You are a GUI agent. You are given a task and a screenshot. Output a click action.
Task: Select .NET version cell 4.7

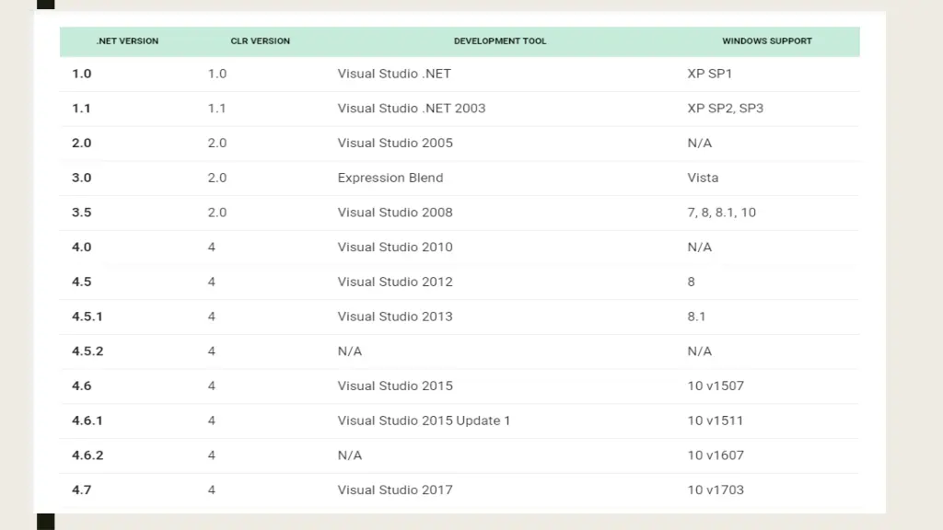click(82, 490)
